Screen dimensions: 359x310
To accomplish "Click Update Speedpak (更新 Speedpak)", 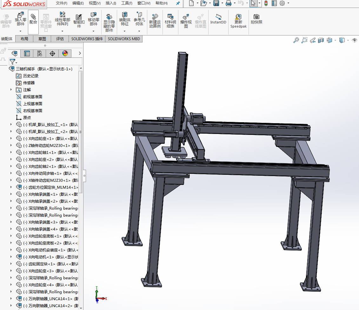I will click(238, 21).
